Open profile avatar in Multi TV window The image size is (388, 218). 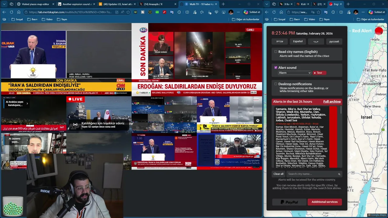click(x=231, y=12)
